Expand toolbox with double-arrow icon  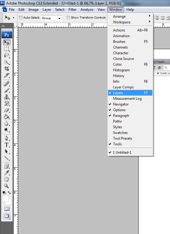(x=3, y=26)
